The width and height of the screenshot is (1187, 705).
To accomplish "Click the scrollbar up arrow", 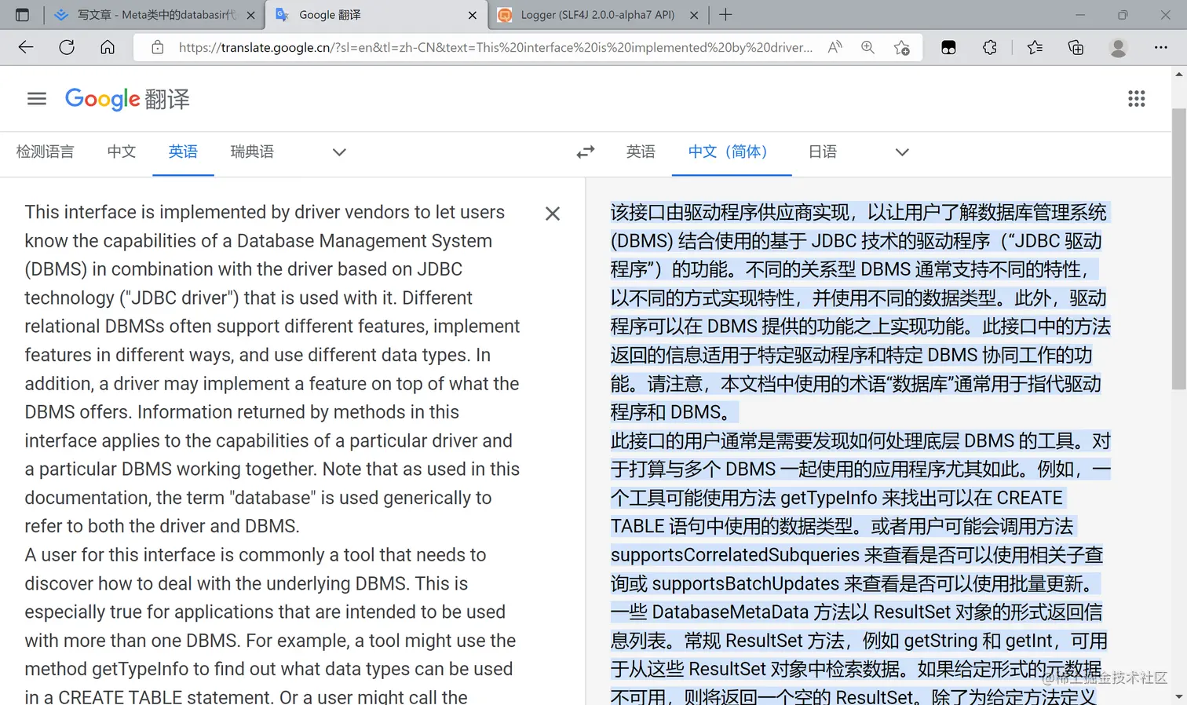I will (1178, 75).
